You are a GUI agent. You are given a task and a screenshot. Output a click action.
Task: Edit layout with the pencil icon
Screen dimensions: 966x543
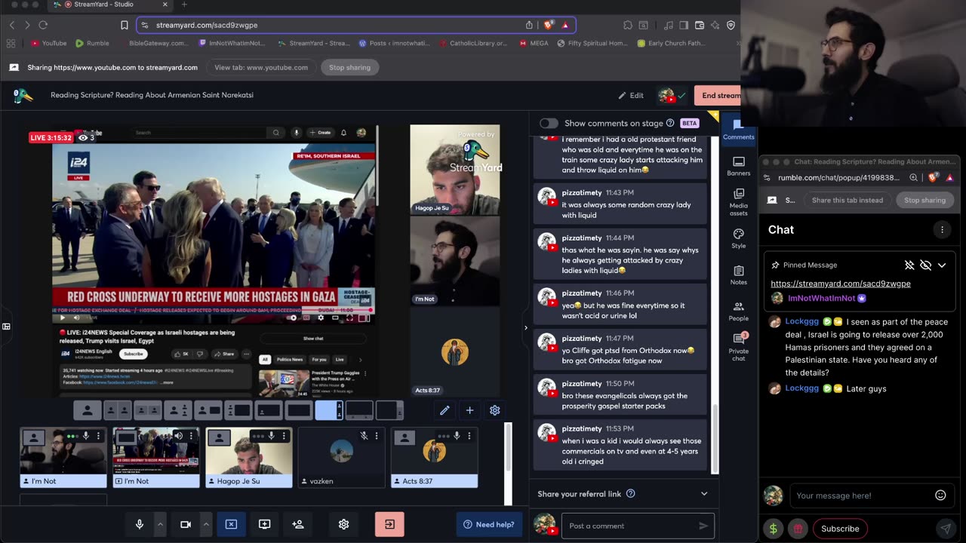pyautogui.click(x=445, y=410)
